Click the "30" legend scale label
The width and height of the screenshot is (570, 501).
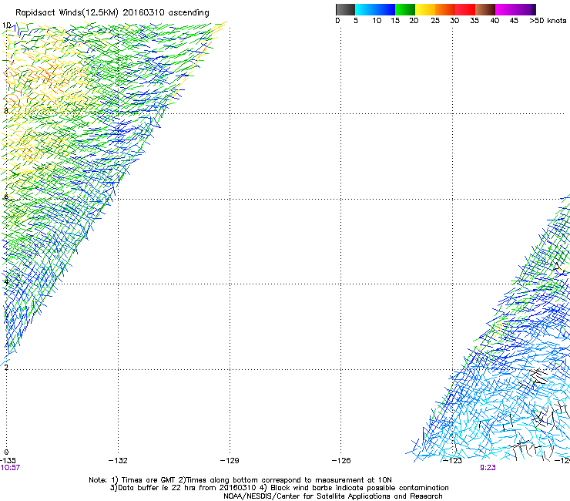(x=454, y=21)
